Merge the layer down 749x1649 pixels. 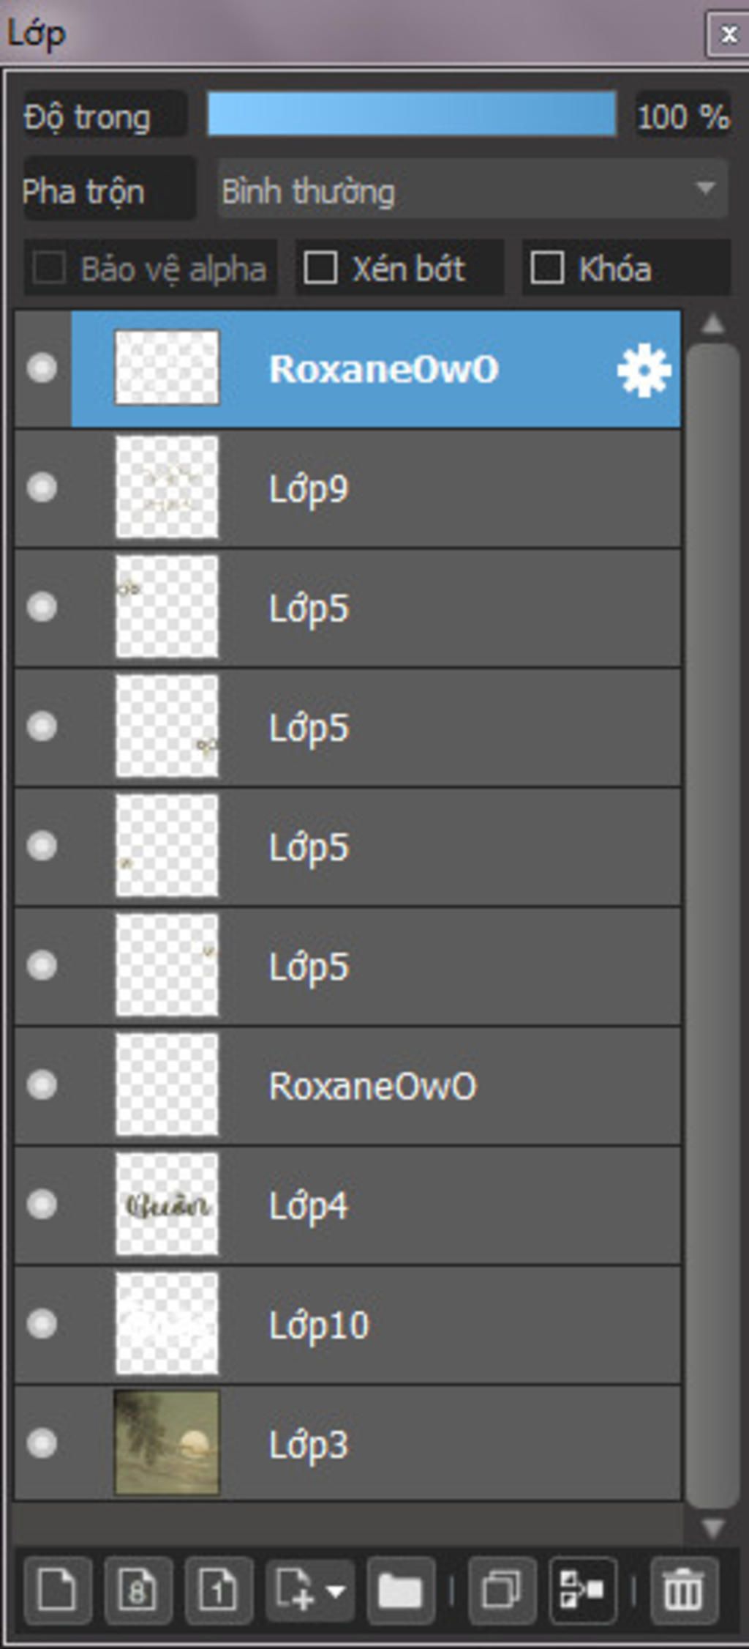click(x=582, y=1590)
